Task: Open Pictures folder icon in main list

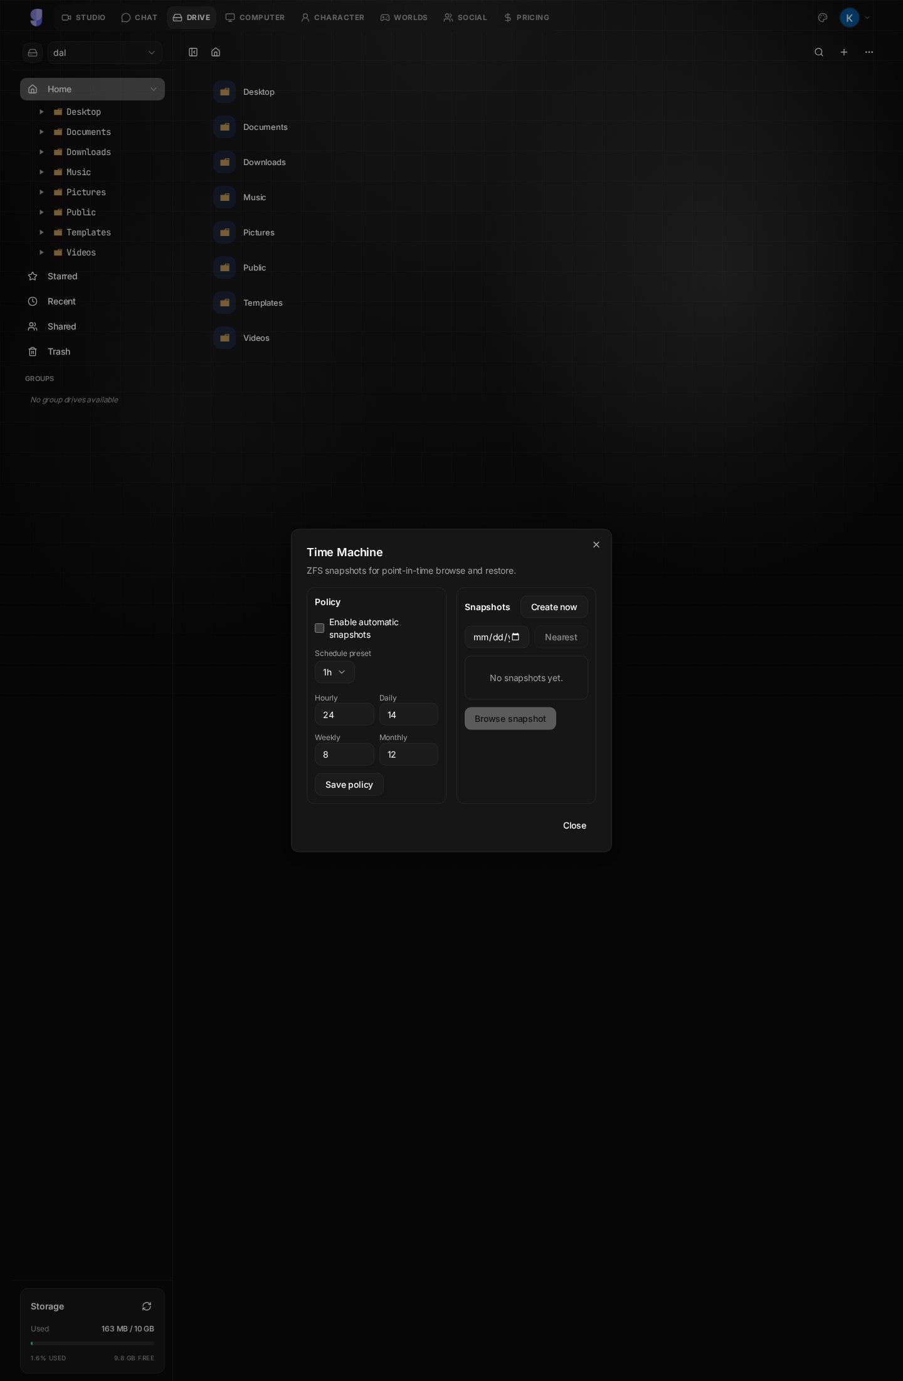Action: click(x=224, y=232)
